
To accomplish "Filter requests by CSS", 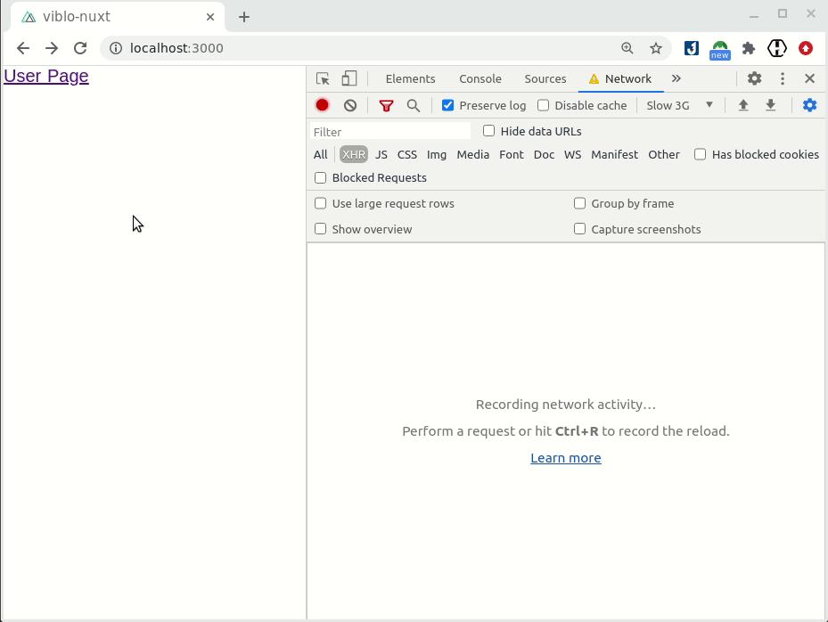I will click(x=407, y=155).
